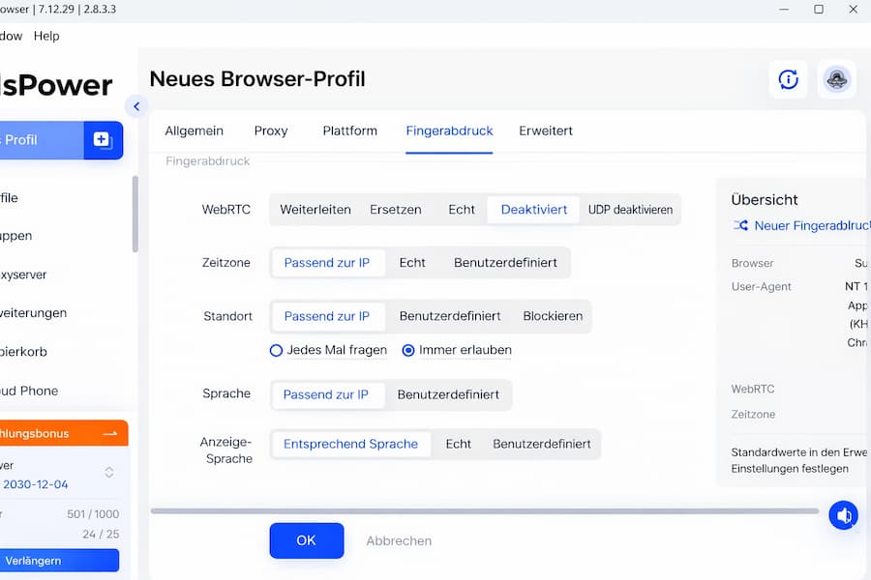Click the shuffle icon for Neuer Fingerabdruck
Viewport: 871px width, 580px height.
[740, 225]
